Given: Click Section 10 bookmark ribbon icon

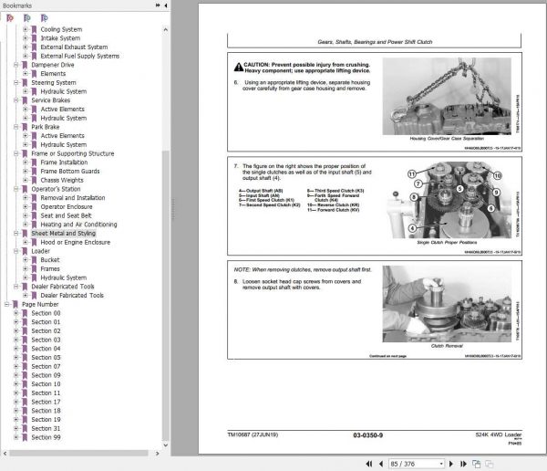Looking at the screenshot, I should tap(25, 384).
